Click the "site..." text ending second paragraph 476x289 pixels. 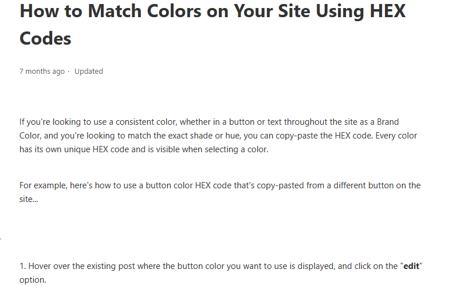[x=29, y=199]
